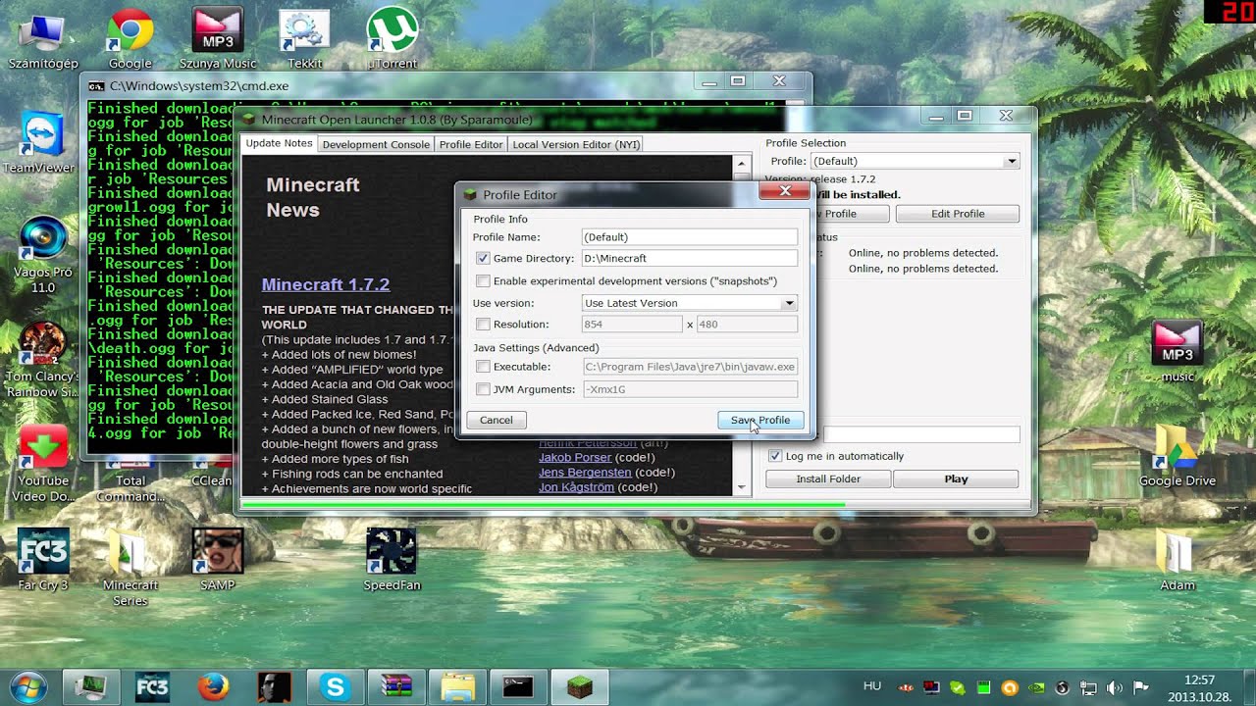Click the news panel scroll-down arrow
The image size is (1256, 706).
point(742,487)
